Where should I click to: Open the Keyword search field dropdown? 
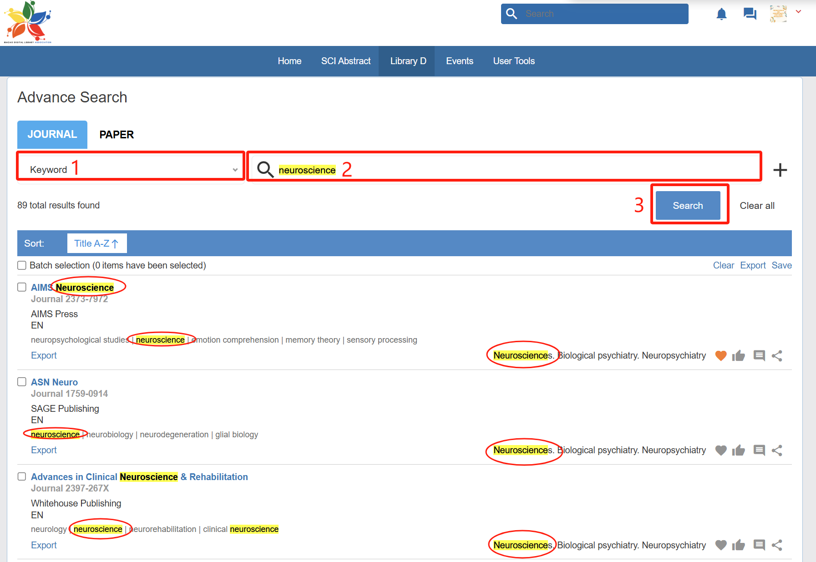click(x=131, y=170)
